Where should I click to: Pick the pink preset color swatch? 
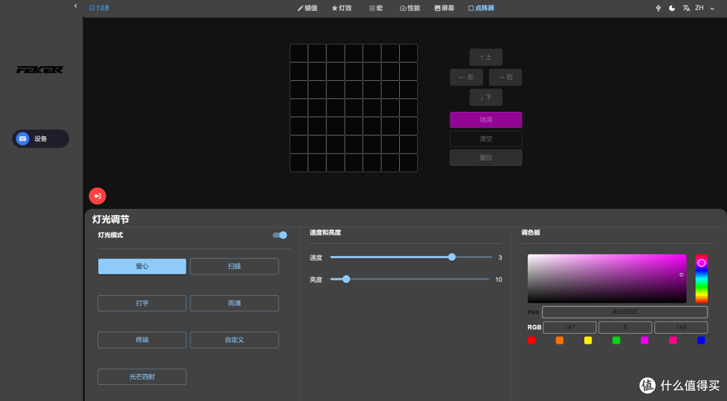tap(672, 340)
